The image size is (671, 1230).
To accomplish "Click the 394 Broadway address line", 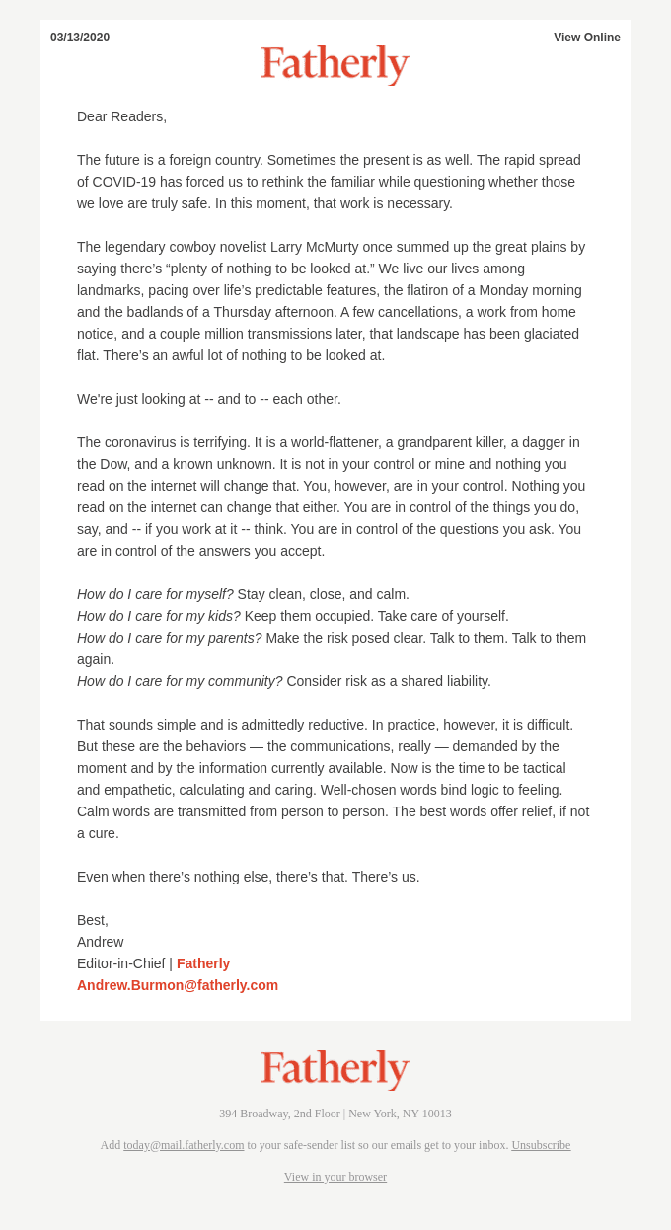I will pos(335,1114).
